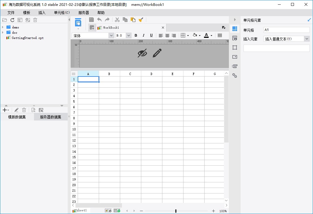Cut the selection with the scissors icon

[x=117, y=20]
